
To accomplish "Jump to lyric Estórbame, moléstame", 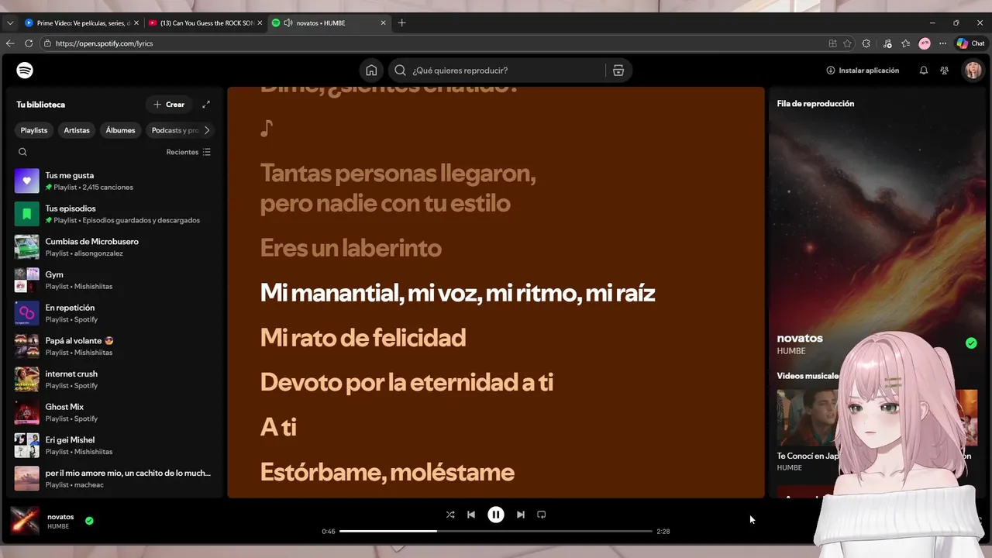I will 387,472.
